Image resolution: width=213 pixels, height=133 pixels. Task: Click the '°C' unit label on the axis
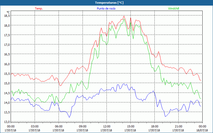click(8, 12)
